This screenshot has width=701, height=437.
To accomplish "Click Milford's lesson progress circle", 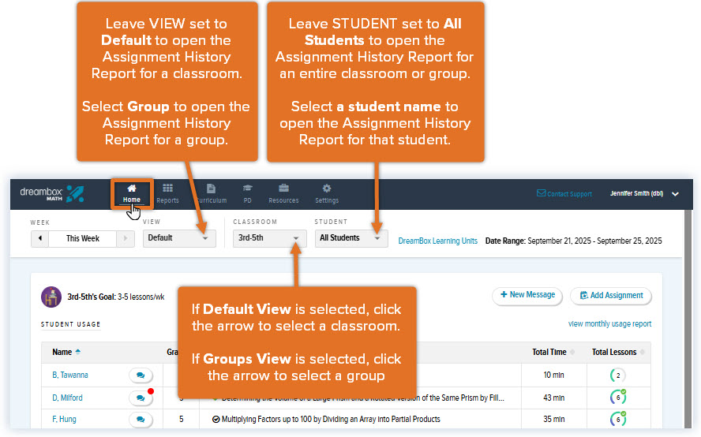I will [x=618, y=398].
